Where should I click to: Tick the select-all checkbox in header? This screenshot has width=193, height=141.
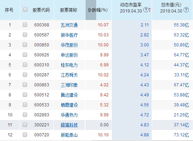(x=25, y=9)
